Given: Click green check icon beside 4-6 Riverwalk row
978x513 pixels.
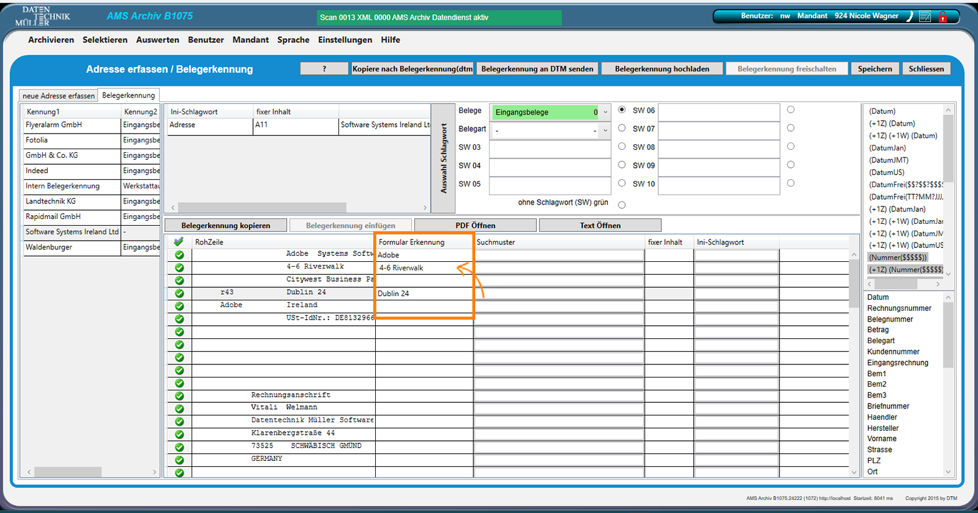Looking at the screenshot, I should tap(179, 267).
